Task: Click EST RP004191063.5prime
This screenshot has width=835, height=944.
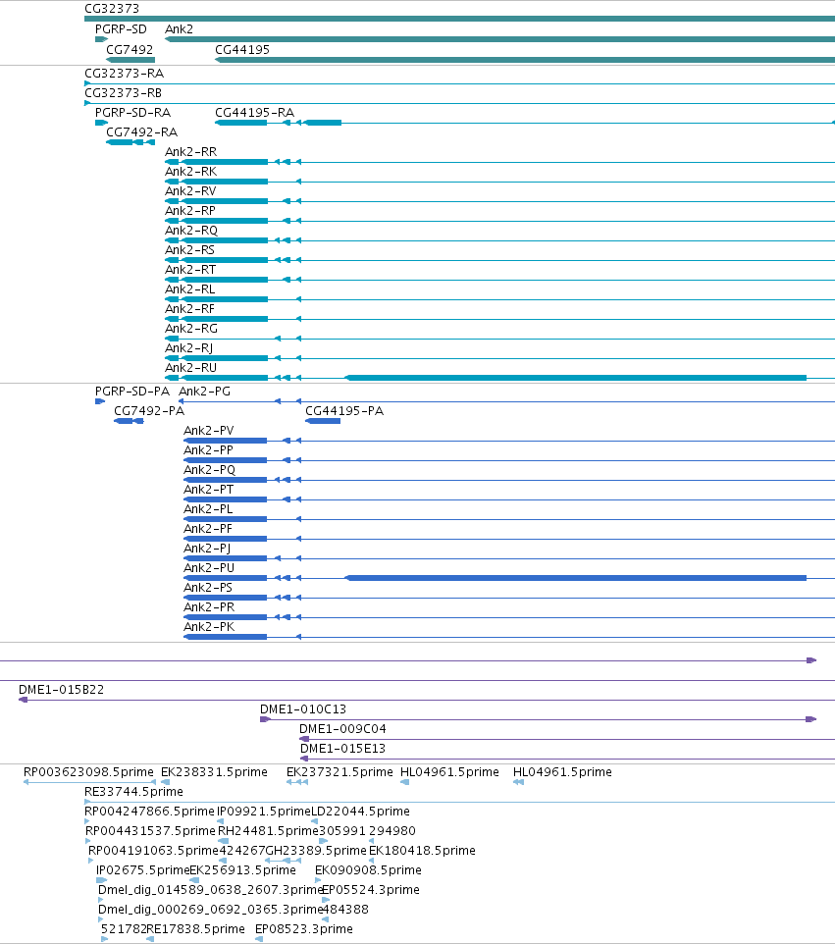Action: click(153, 850)
